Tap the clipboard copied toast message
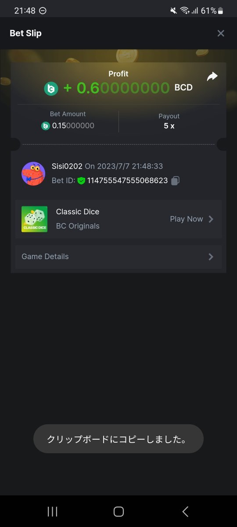Viewport: 237px width, 527px height. click(118, 439)
